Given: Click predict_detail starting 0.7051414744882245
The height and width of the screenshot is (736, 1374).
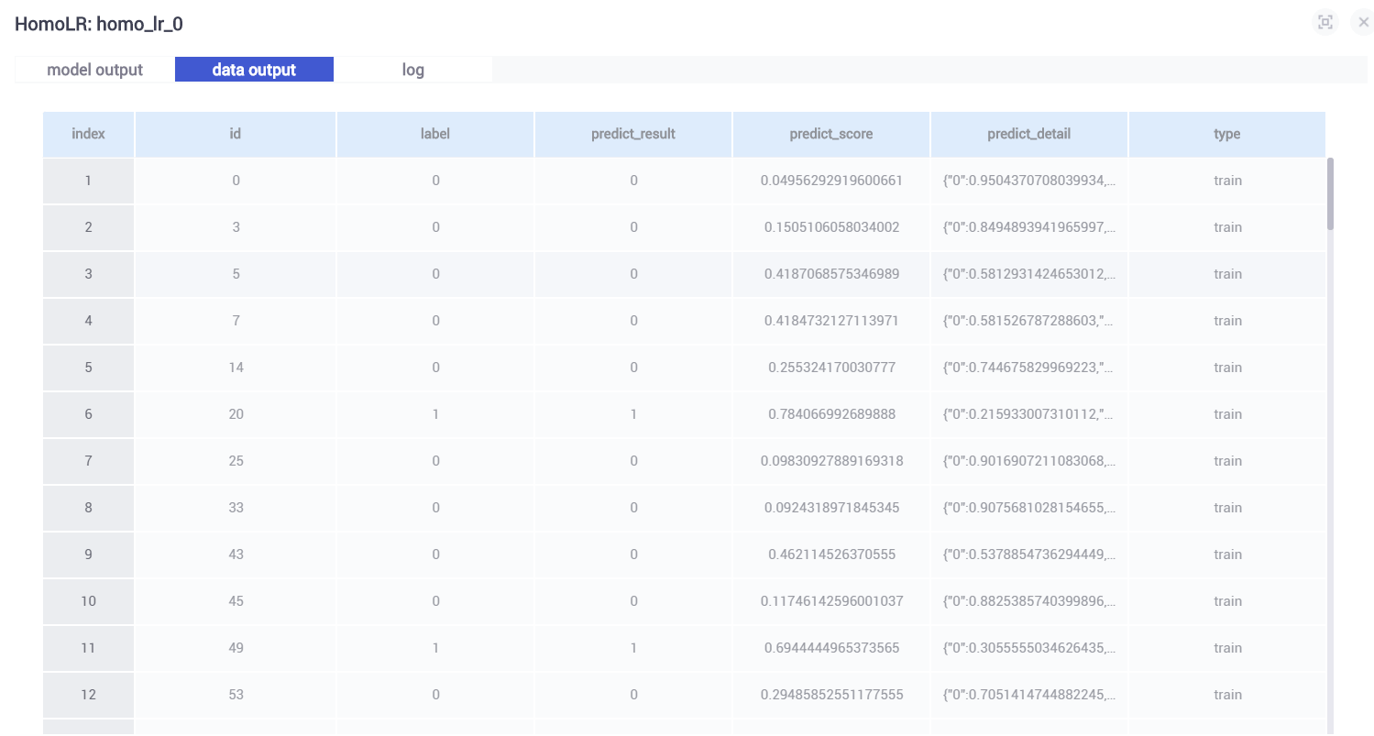Looking at the screenshot, I should (1029, 695).
